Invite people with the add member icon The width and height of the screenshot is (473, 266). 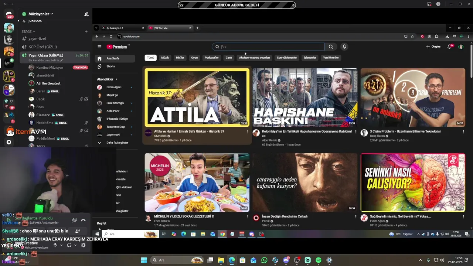pyautogui.click(x=86, y=14)
